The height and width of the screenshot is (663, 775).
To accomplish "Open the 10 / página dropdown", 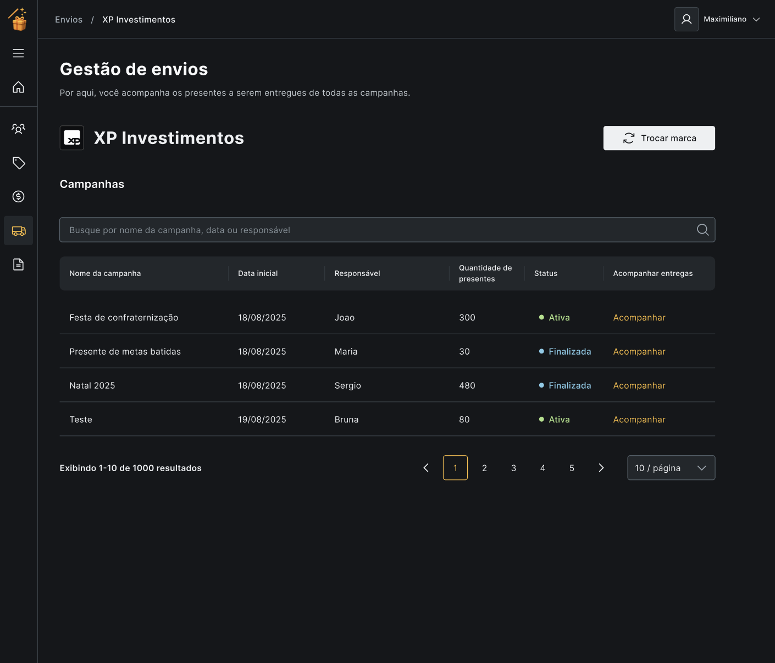I will [x=671, y=468].
